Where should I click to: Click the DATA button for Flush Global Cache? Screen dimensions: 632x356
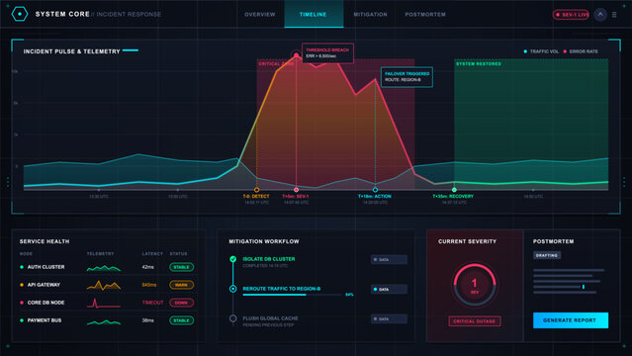point(389,318)
